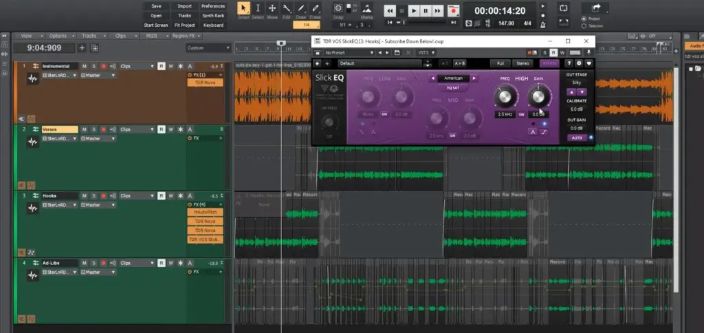Select the Draw tool

[x=301, y=8]
